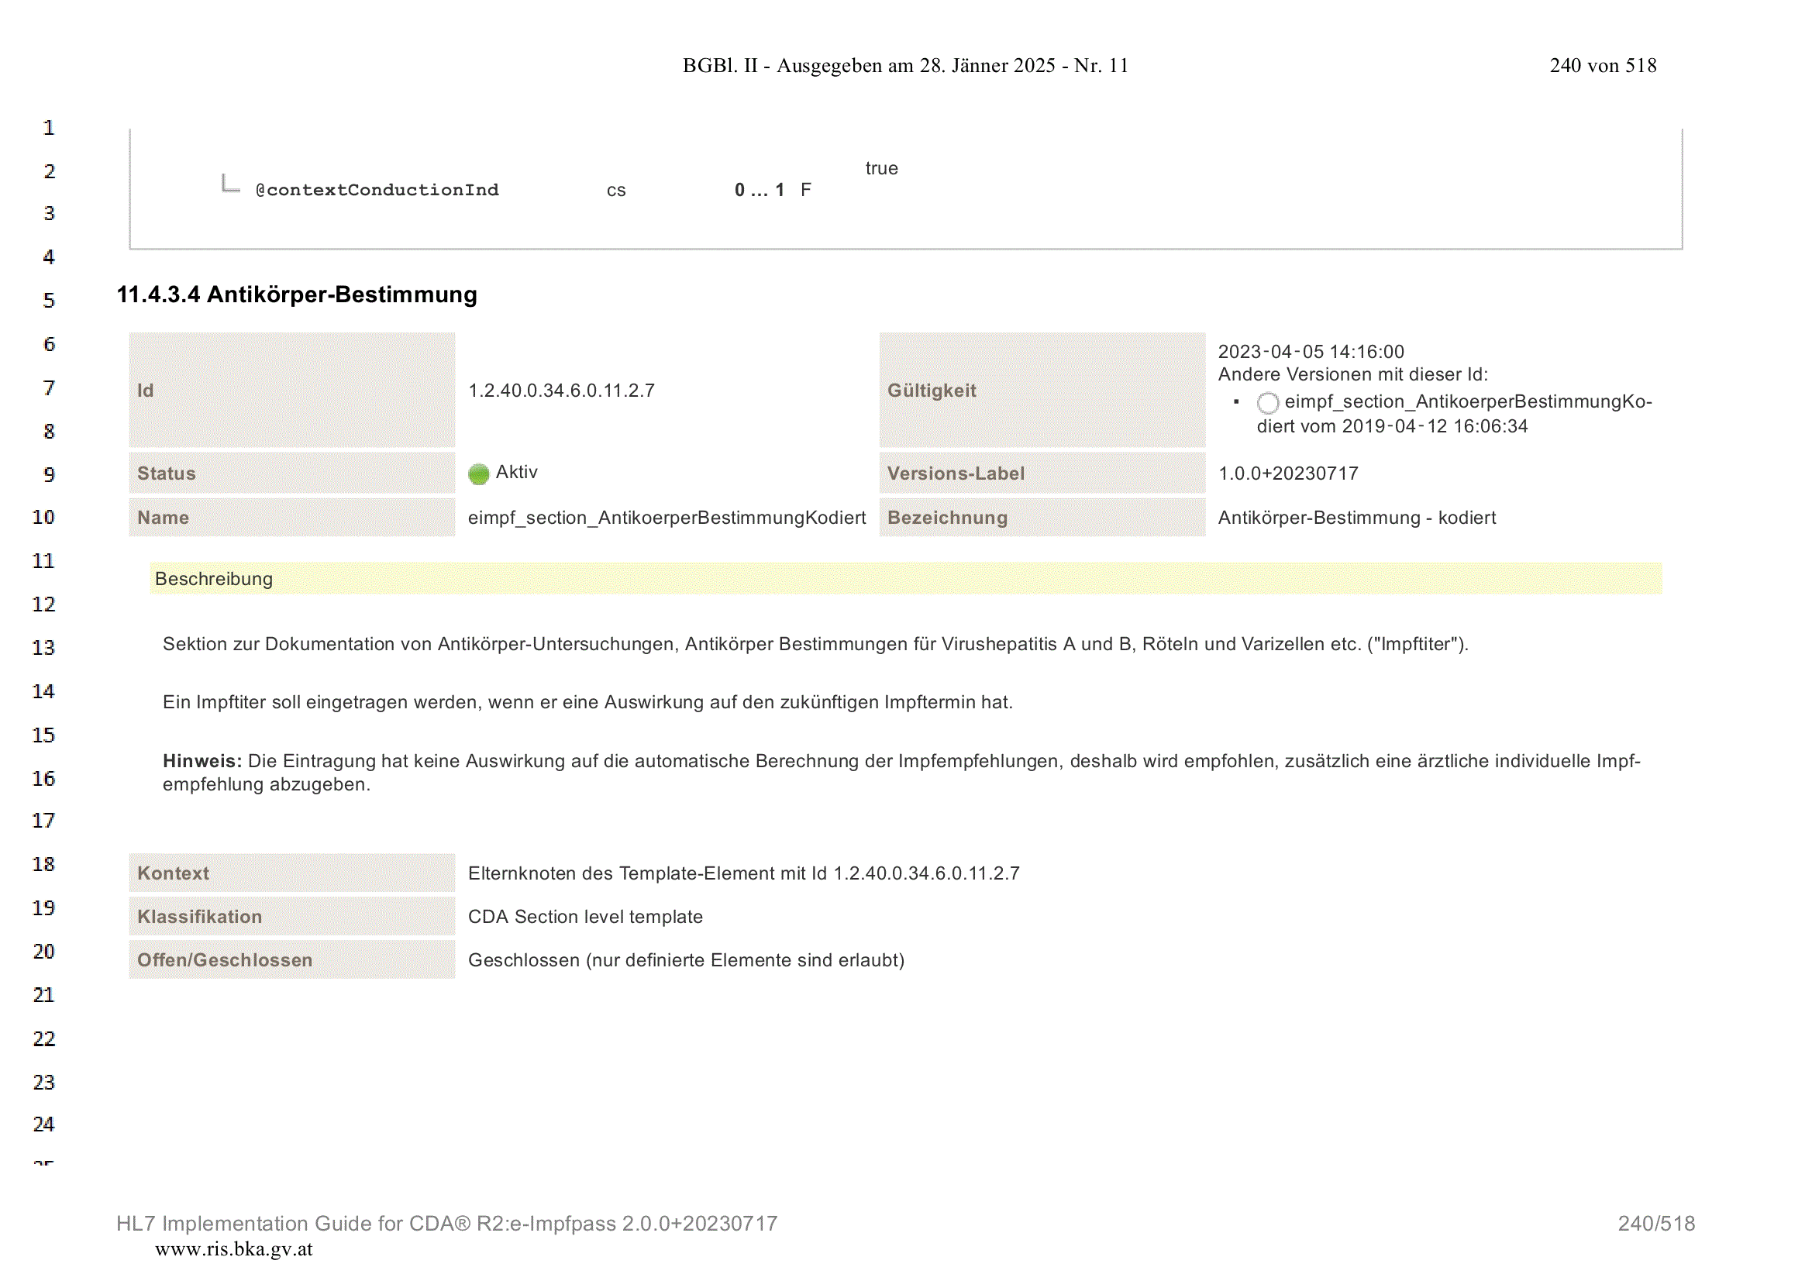Click the Beschreibung section header bar
The image size is (1812, 1281).
point(905,579)
